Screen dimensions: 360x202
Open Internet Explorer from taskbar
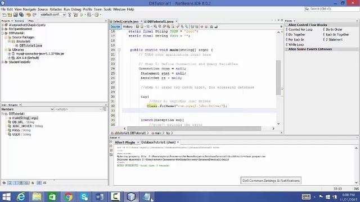[x=21, y=197]
